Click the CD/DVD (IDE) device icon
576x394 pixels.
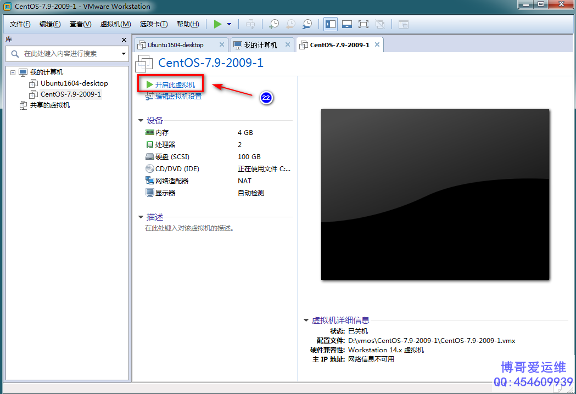[x=150, y=169]
